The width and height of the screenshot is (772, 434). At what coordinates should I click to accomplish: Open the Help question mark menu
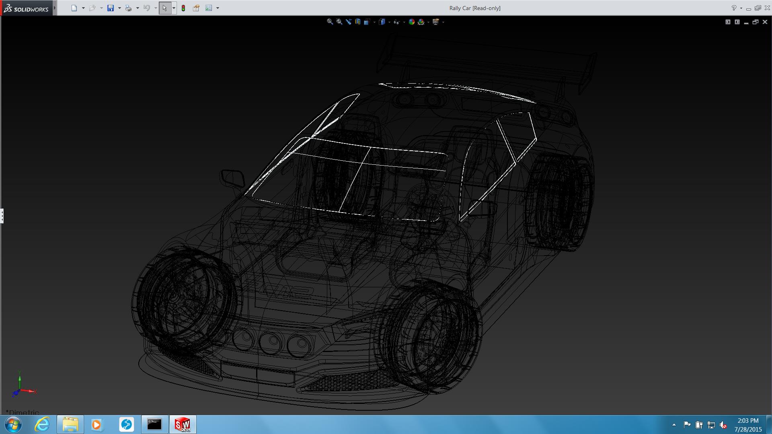pyautogui.click(x=734, y=8)
